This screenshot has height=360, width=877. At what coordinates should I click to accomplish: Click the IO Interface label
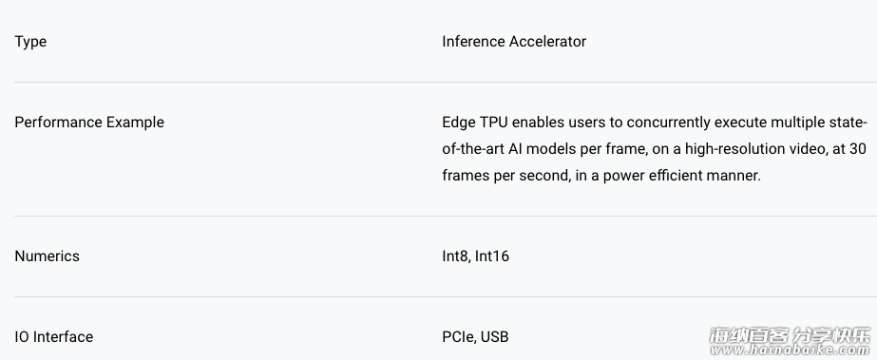click(x=54, y=337)
